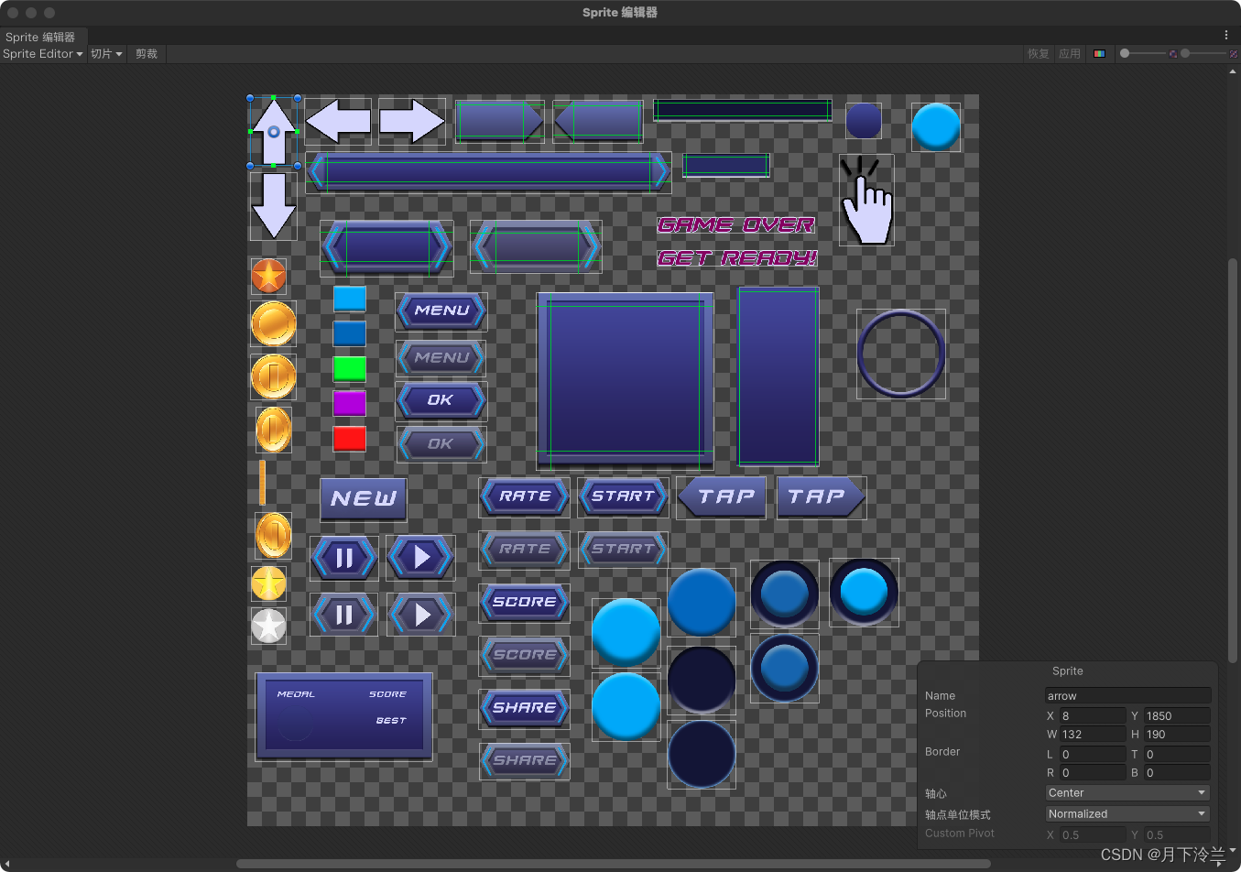The height and width of the screenshot is (872, 1241).
Task: Open the 轴点单位模式 dropdown showing Normalized
Action: (1127, 814)
